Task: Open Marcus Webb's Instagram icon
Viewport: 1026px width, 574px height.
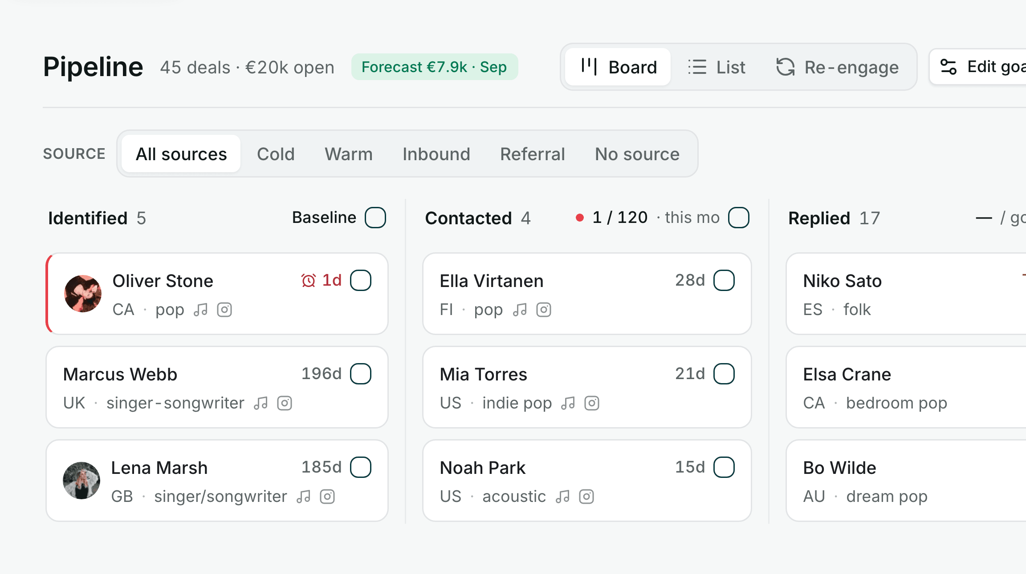Action: (285, 403)
